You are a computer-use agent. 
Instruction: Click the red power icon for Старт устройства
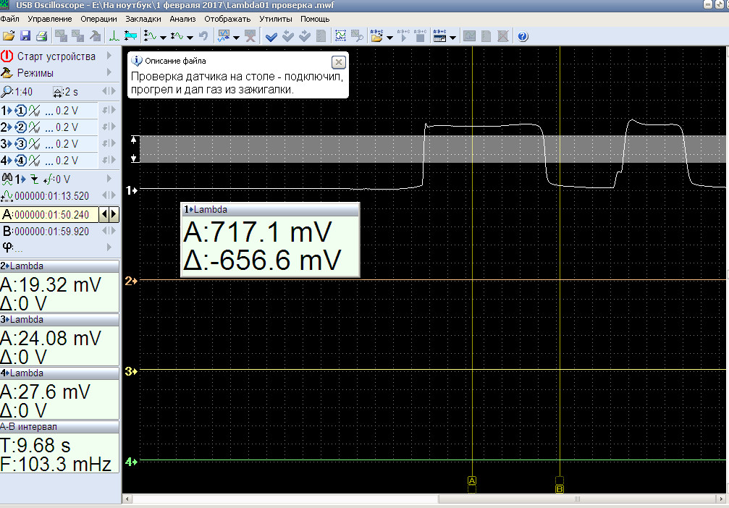pos(7,56)
